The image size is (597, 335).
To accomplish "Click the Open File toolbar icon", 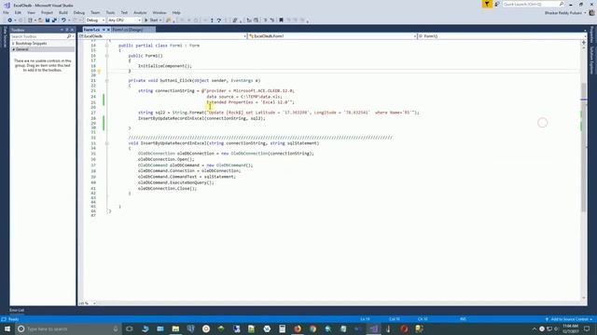I will pyautogui.click(x=40, y=20).
